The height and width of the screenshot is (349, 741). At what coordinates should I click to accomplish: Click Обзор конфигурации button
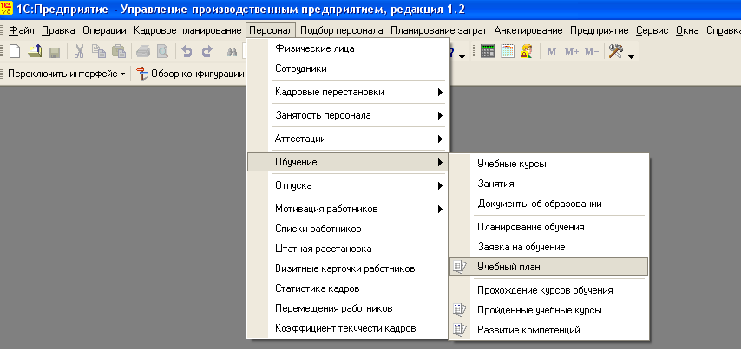[190, 74]
